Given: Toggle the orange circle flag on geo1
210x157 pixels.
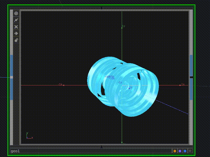Looking at the screenshot, I should click(x=175, y=151).
